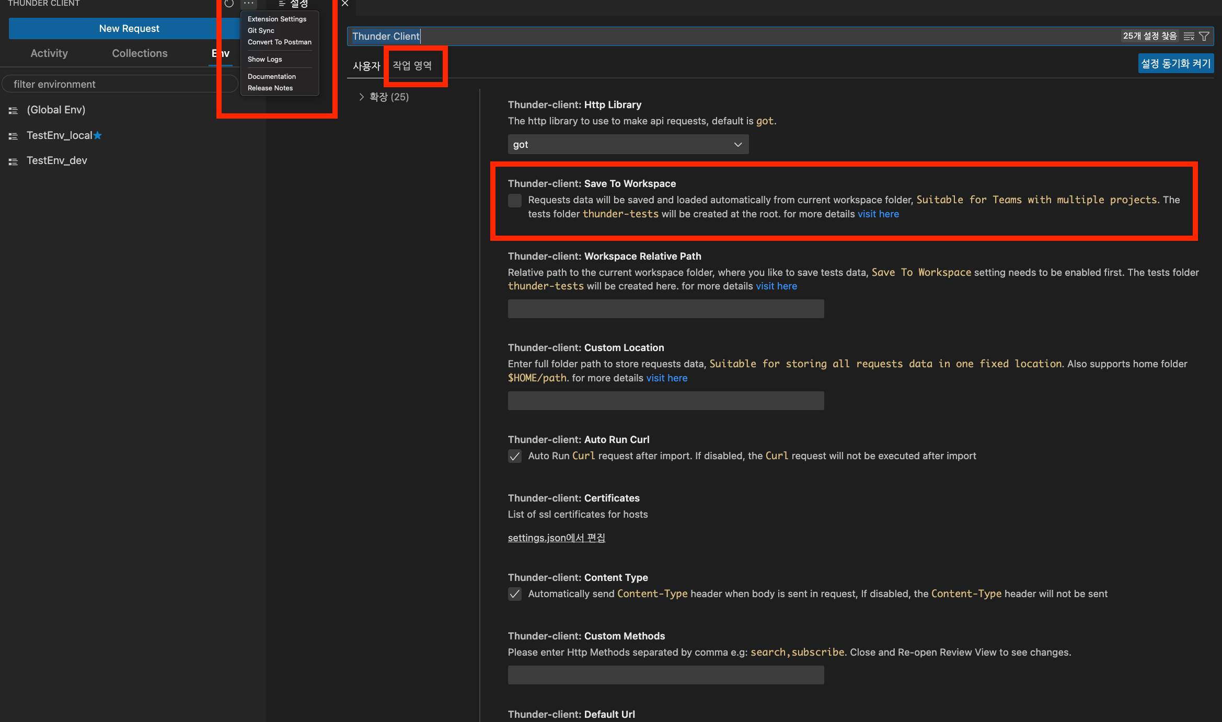Click the Custom Methods text field
The height and width of the screenshot is (722, 1222).
666,675
